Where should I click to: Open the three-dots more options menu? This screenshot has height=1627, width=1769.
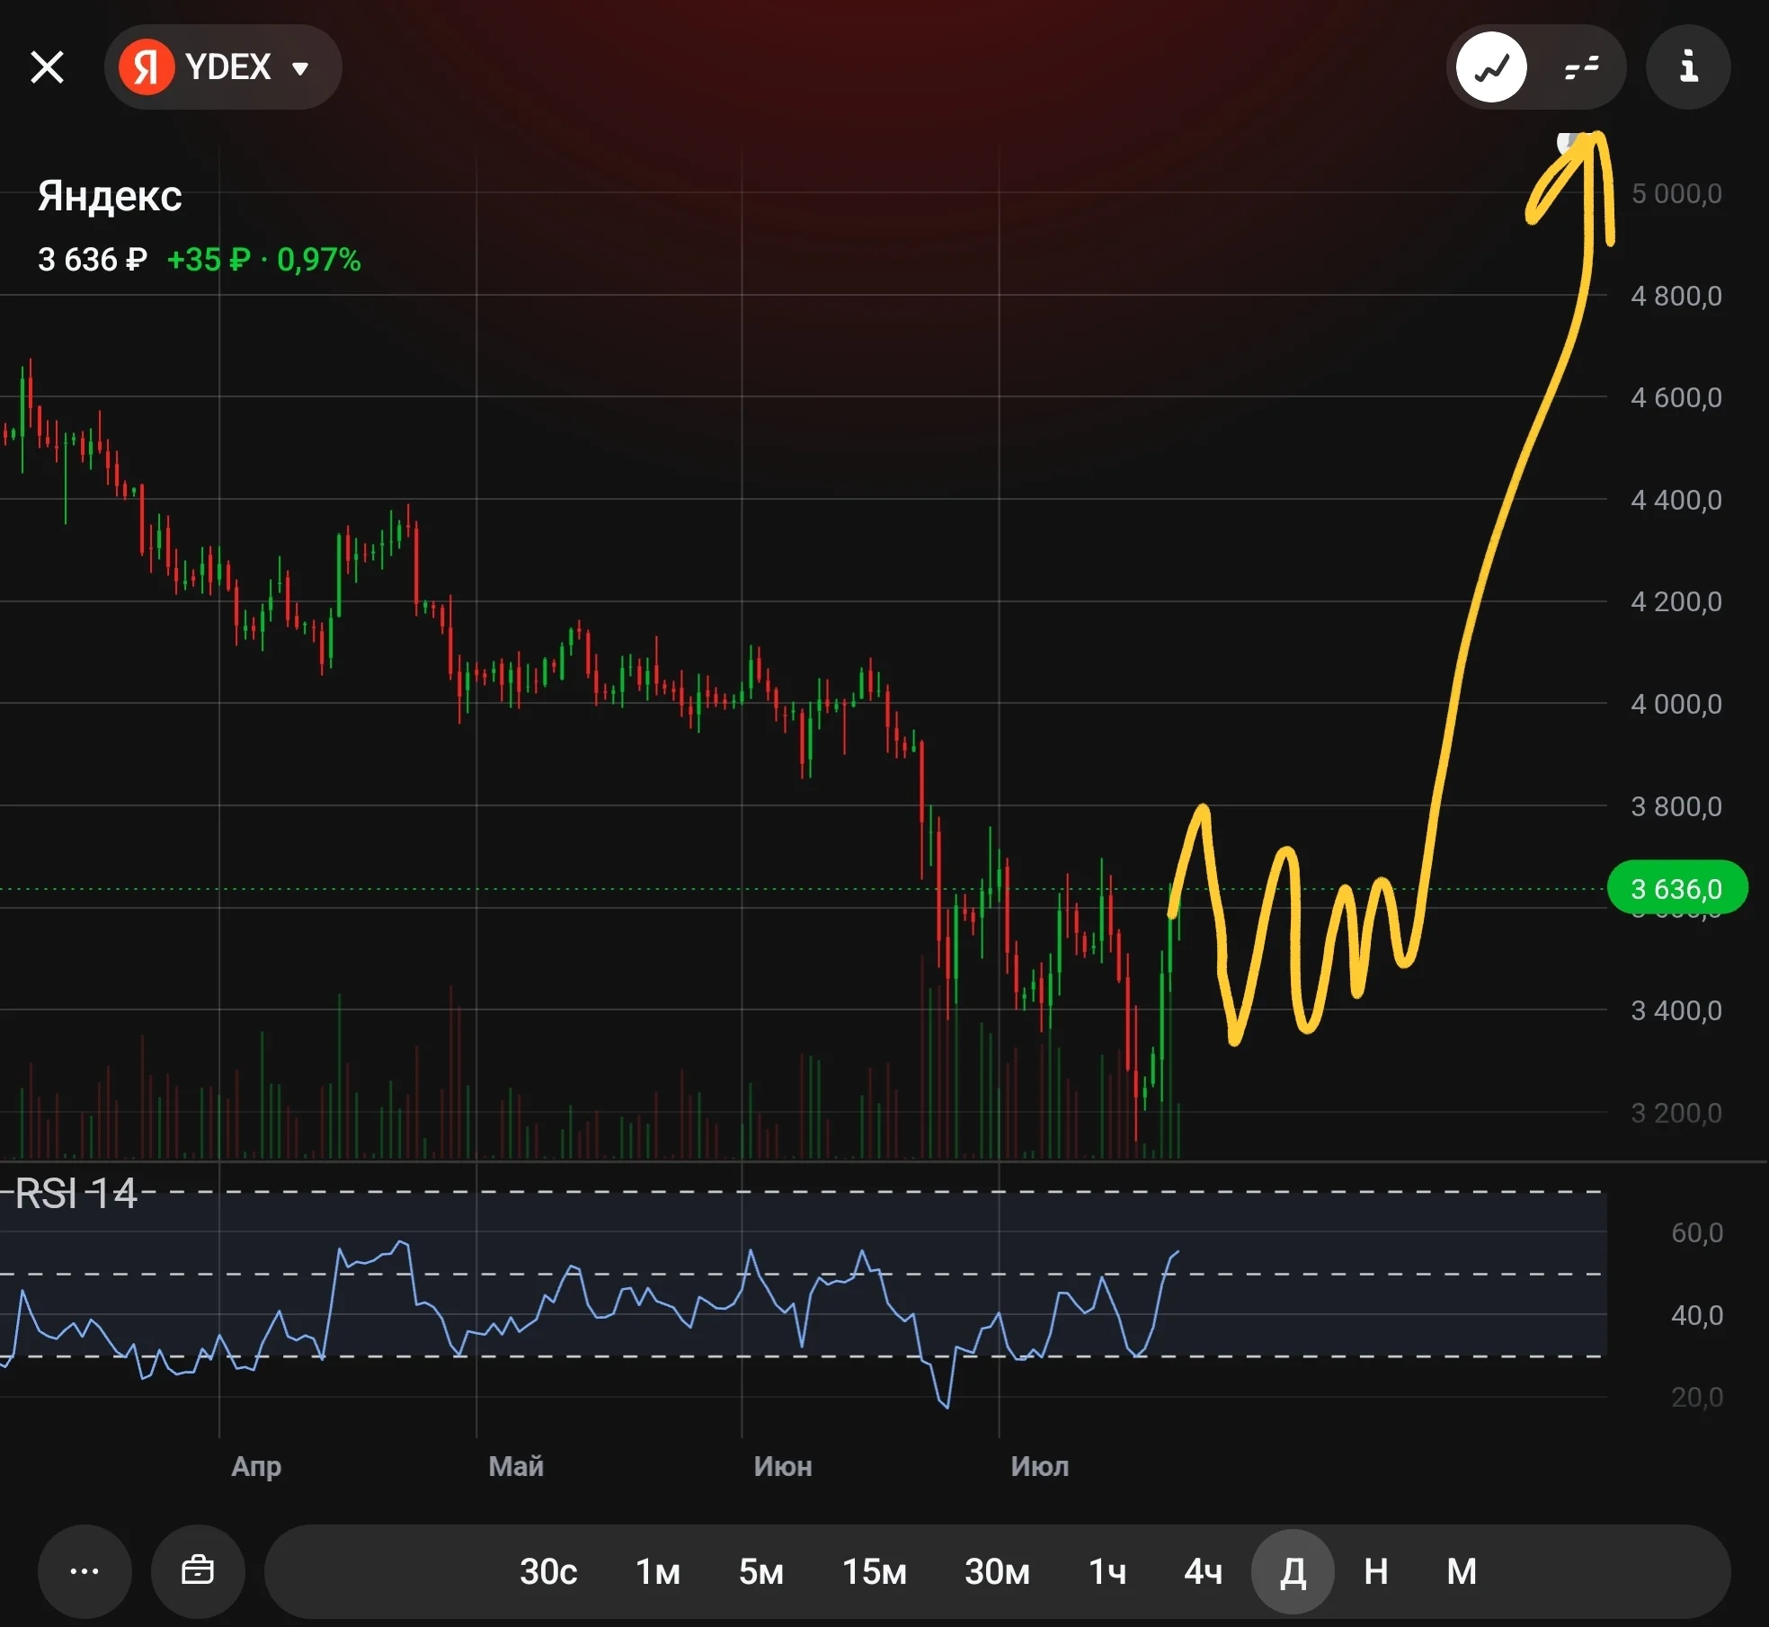tap(84, 1571)
